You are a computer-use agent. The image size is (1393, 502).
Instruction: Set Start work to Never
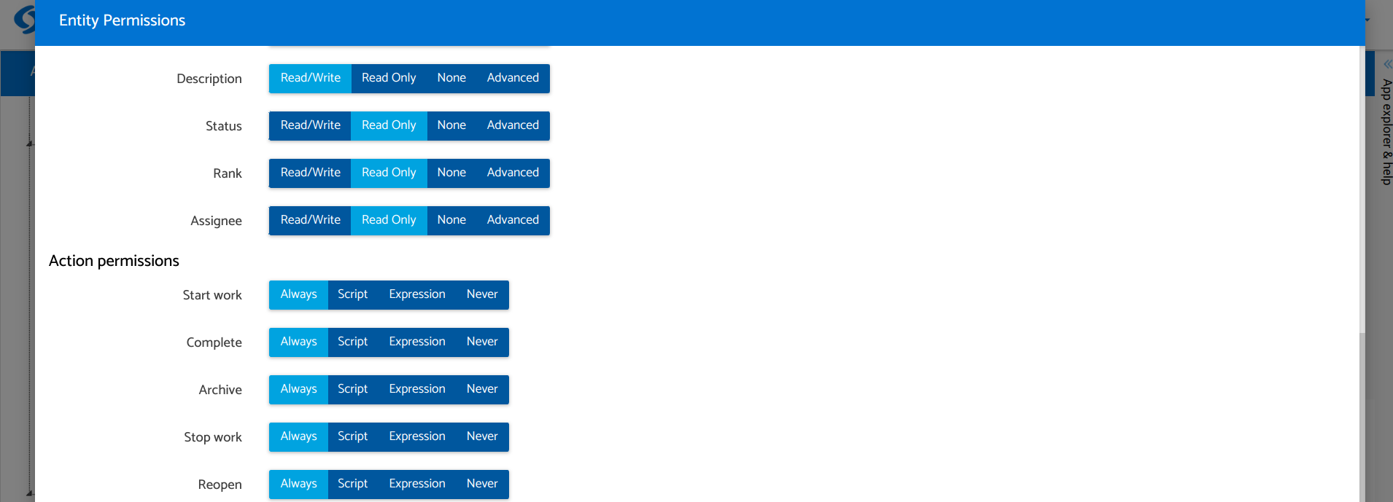pos(482,294)
